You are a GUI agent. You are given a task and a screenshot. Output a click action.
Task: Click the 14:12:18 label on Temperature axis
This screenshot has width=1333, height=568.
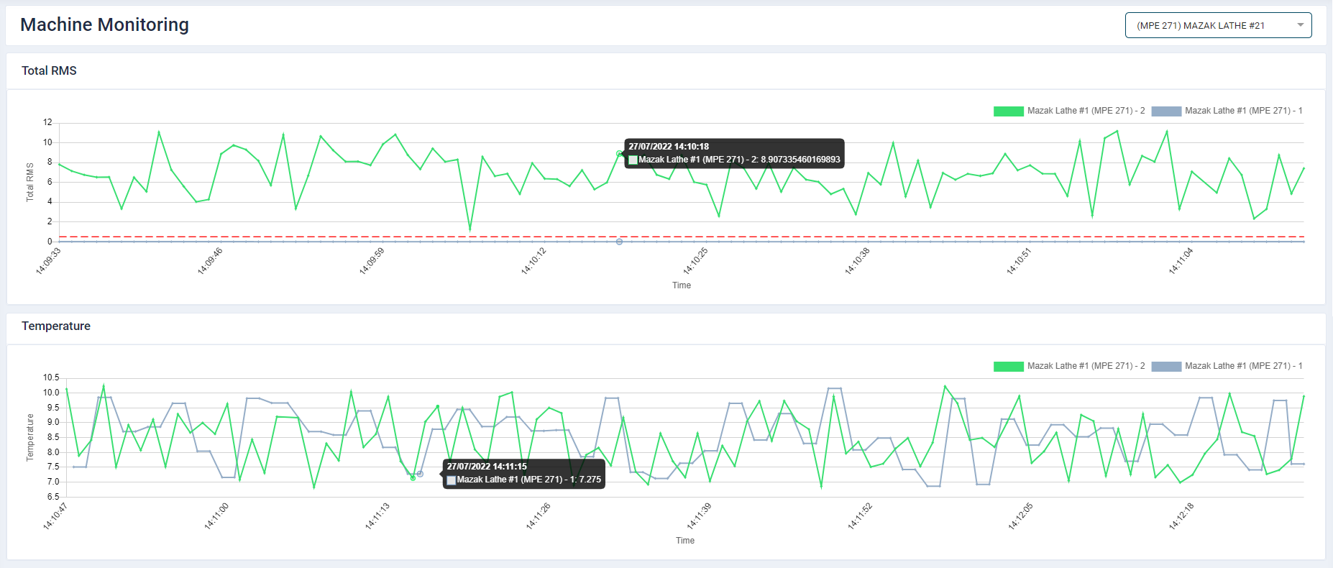coord(1181,516)
